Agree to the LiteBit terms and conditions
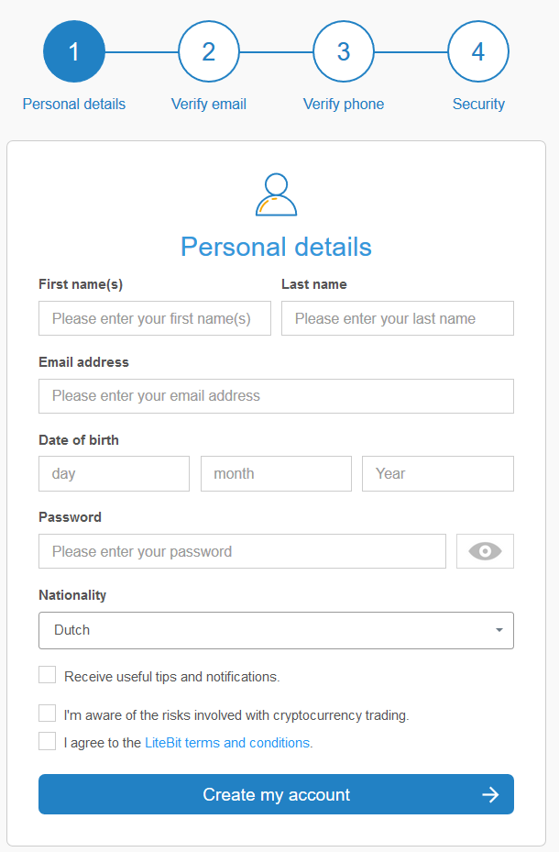This screenshot has width=559, height=852. pyautogui.click(x=47, y=741)
